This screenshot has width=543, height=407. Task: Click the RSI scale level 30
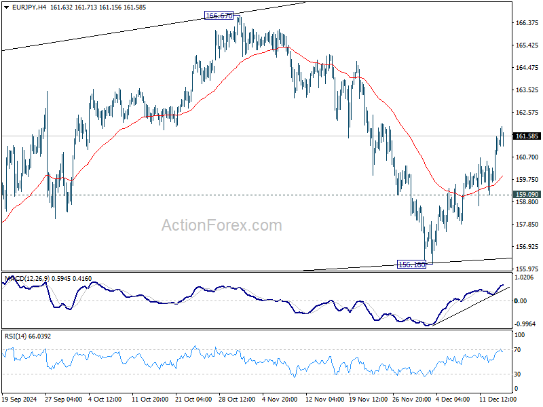517,374
